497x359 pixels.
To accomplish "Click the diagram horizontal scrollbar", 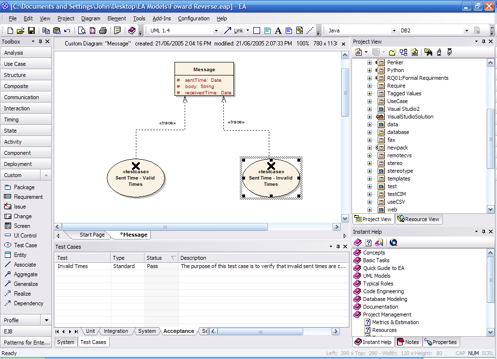I will pos(164,227).
